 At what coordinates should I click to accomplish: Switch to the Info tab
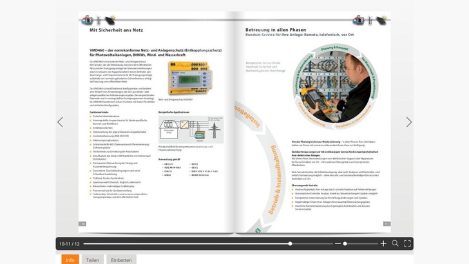[70, 259]
